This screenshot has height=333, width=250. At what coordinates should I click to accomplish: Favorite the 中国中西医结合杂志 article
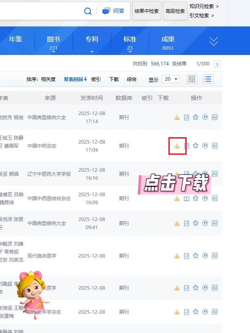pyautogui.click(x=195, y=198)
